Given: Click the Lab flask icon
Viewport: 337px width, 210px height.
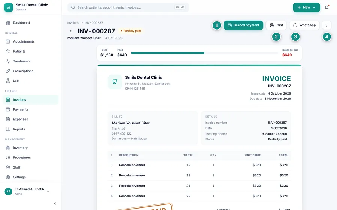Looking at the screenshot, I should tap(8, 81).
